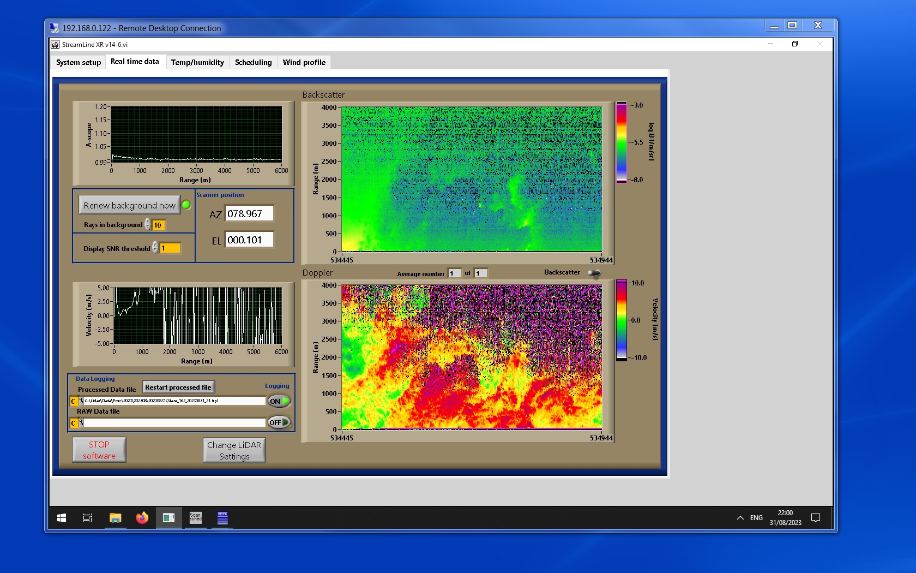Click the Change LiDAR Settings button
This screenshot has width=916, height=573.
234,451
